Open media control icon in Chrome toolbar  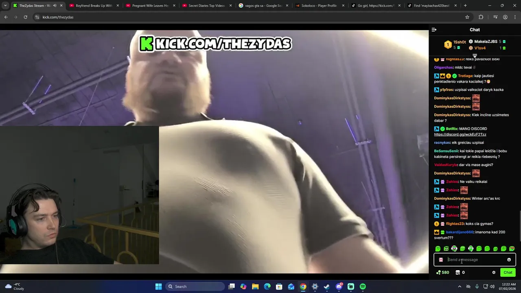pos(495,17)
